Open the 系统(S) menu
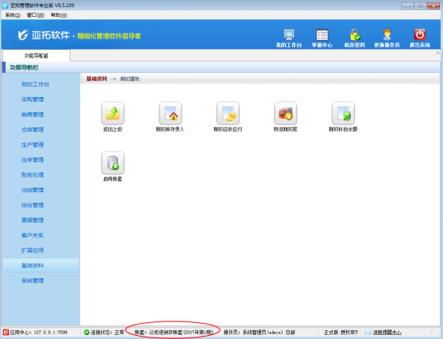The image size is (443, 339). [13, 15]
